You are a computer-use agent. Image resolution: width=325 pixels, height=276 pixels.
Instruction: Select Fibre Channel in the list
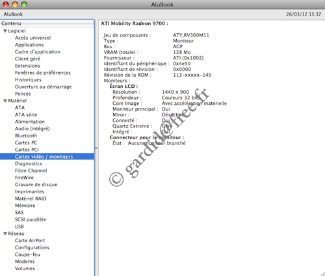point(31,171)
